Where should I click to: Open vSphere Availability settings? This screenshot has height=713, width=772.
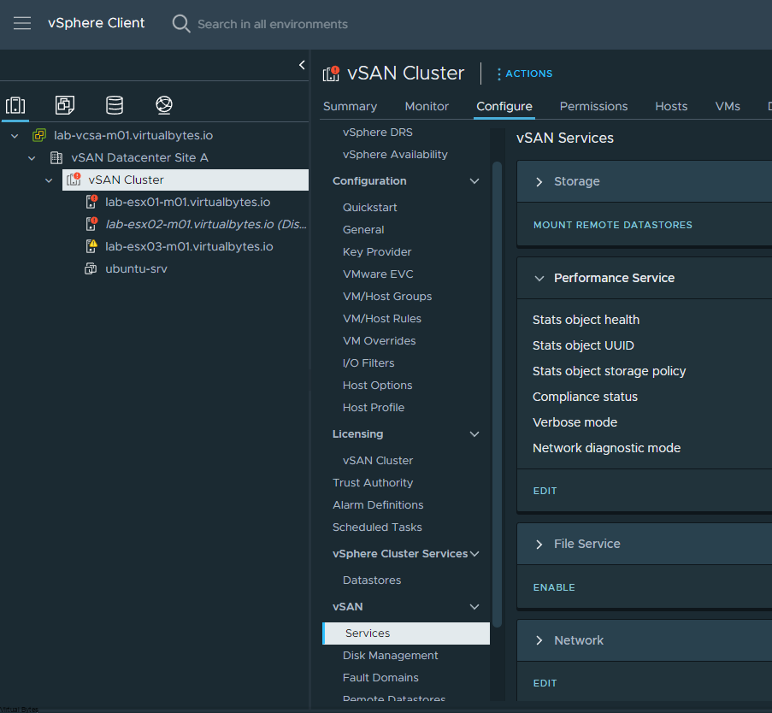point(395,154)
